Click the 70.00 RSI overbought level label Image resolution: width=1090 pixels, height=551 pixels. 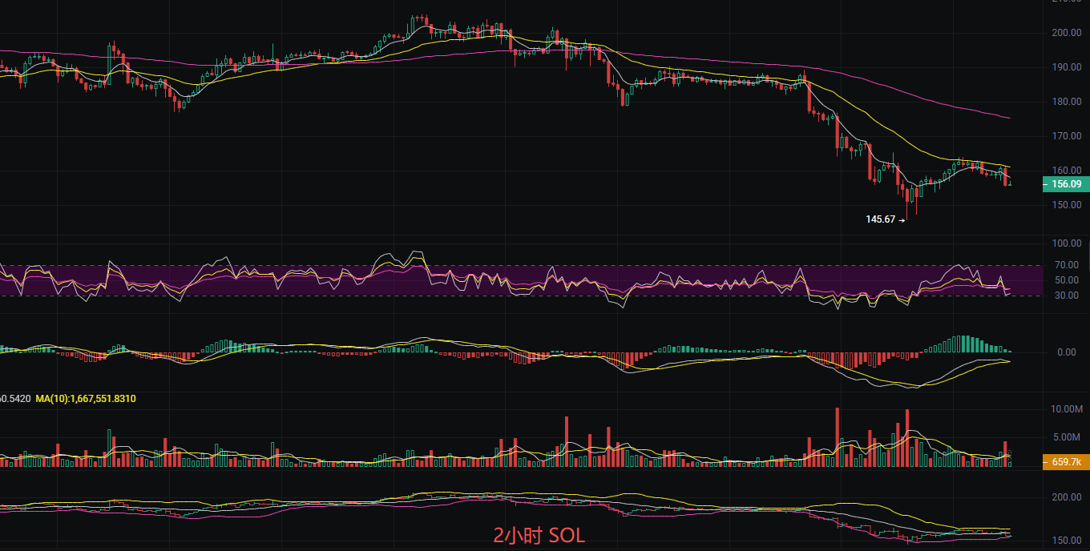(x=1066, y=265)
